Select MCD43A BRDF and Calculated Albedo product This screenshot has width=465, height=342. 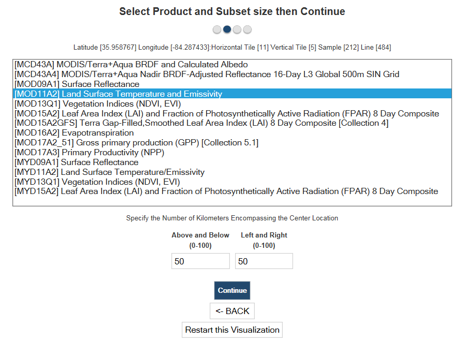click(x=131, y=65)
